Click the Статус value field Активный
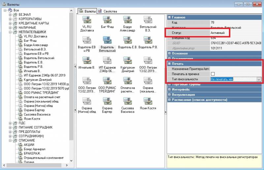264x170 pixels. point(219,33)
